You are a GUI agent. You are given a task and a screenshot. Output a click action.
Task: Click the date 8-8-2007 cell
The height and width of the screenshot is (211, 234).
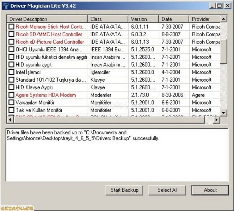[x=171, y=34]
